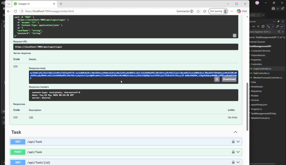Open Visual Studio feedback icon

pos(283,8)
